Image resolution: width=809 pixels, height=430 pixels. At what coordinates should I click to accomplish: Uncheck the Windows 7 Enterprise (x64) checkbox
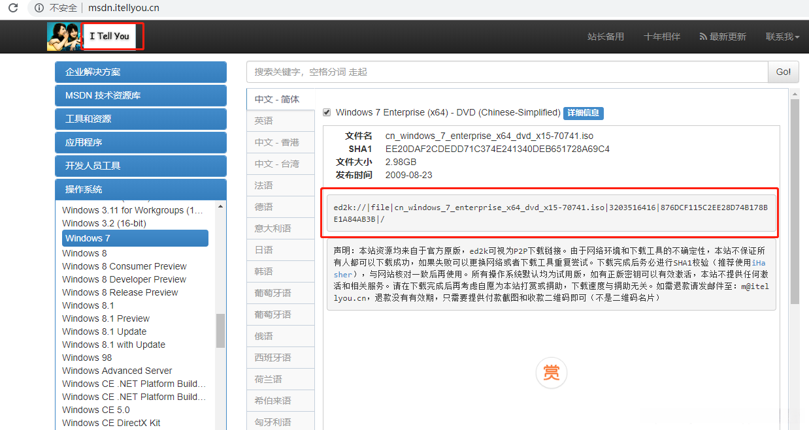point(327,112)
